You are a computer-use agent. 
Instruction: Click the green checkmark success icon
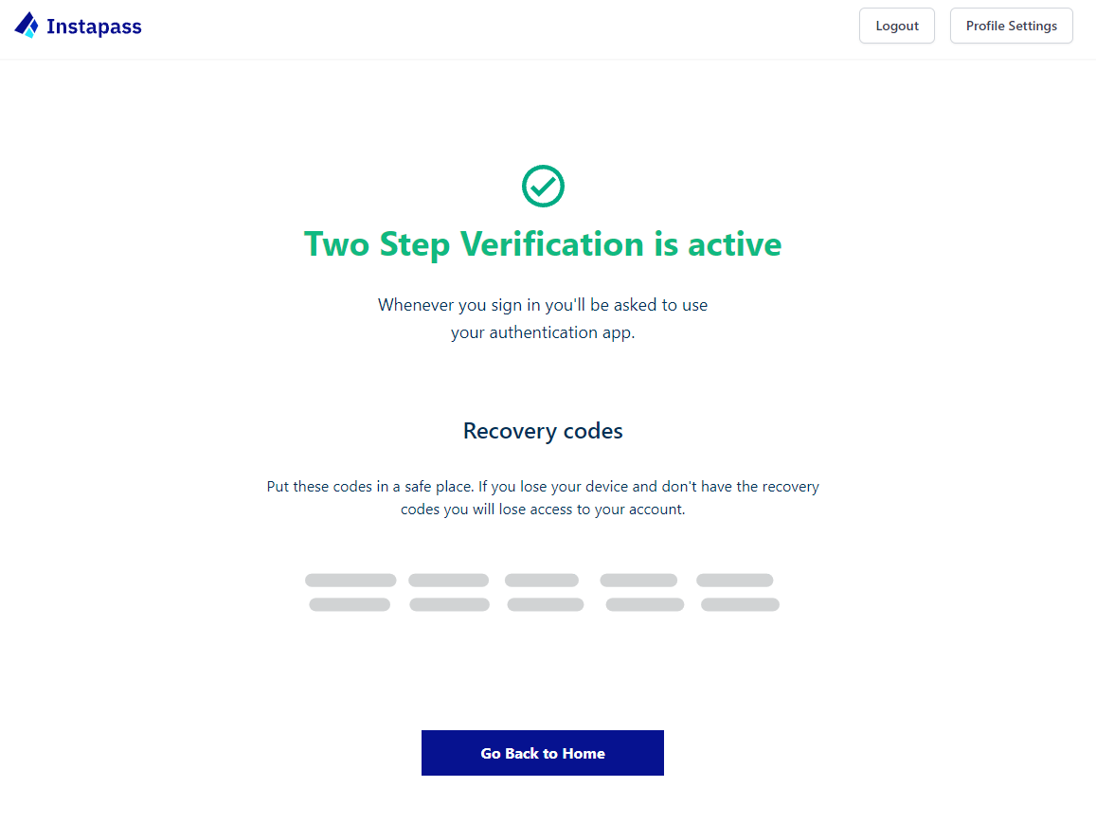[x=543, y=187]
